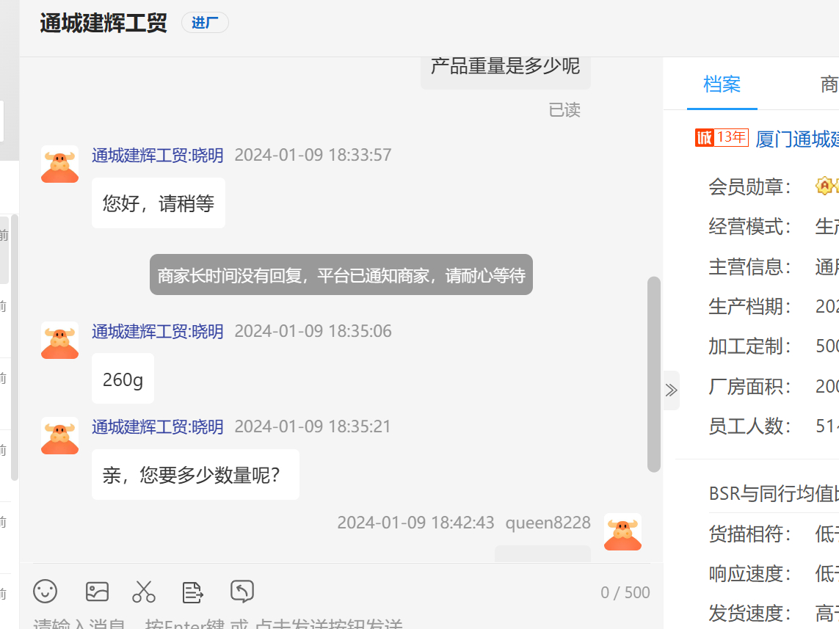This screenshot has height=629, width=839.
Task: Switch to the 档案 tab
Action: click(x=722, y=84)
